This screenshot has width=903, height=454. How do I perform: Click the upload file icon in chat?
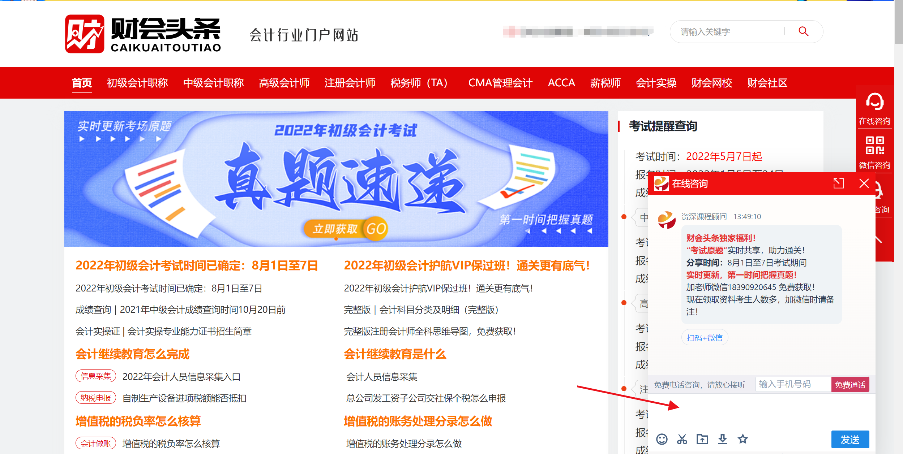[x=702, y=439]
